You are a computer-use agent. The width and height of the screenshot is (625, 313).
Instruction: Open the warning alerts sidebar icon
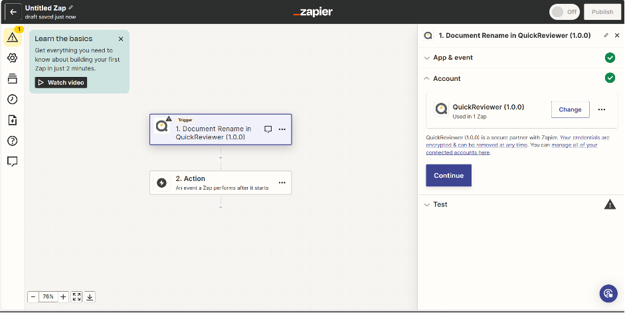pos(12,37)
